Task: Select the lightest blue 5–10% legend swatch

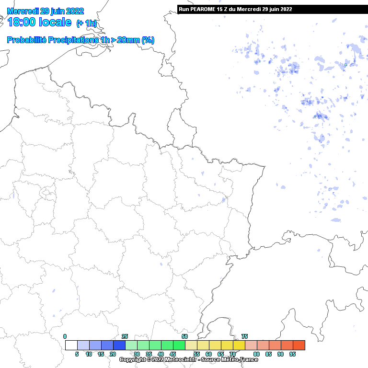Action: 83,345
